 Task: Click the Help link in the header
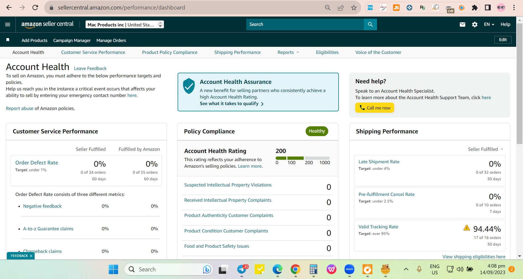coord(505,24)
